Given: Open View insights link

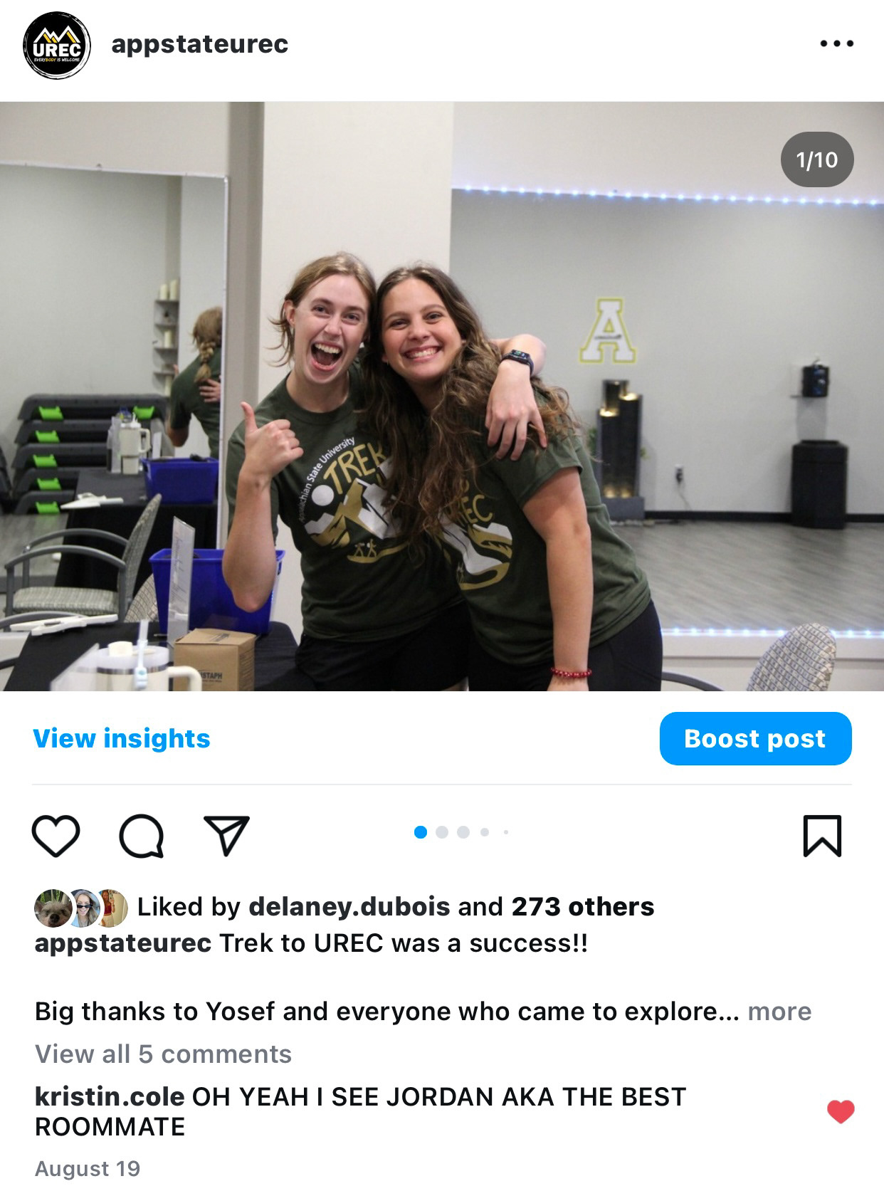Looking at the screenshot, I should coord(122,739).
